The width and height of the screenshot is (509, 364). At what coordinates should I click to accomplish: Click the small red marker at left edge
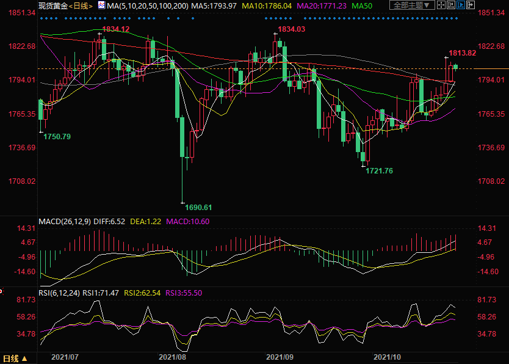tap(2, 291)
